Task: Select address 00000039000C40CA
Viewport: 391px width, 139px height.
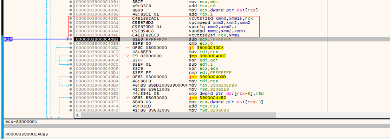Action: coord(97,60)
